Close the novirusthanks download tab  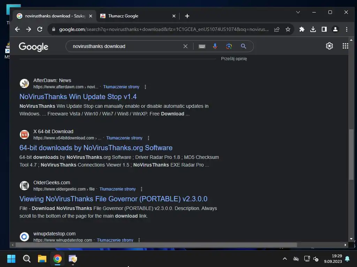91,16
